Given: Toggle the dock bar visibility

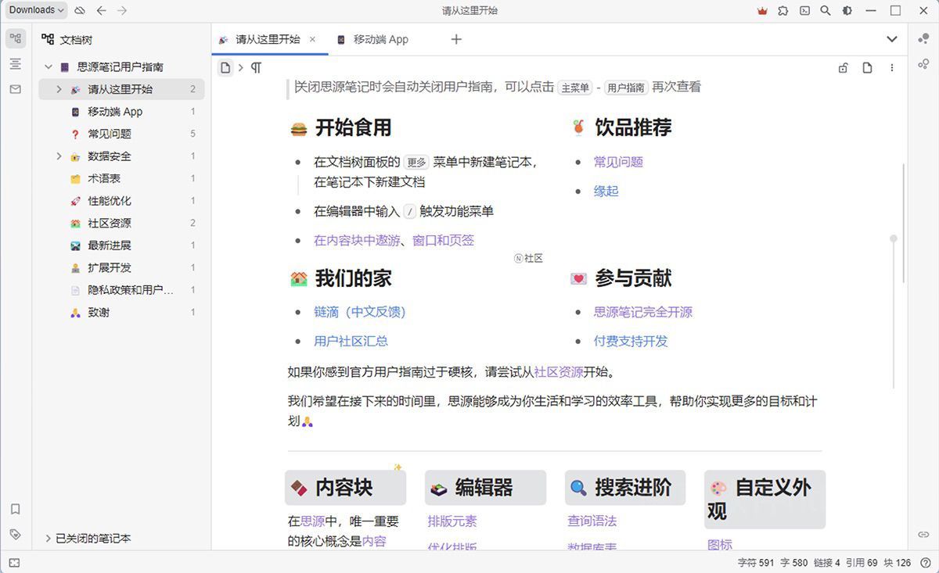Looking at the screenshot, I should click(x=13, y=562).
